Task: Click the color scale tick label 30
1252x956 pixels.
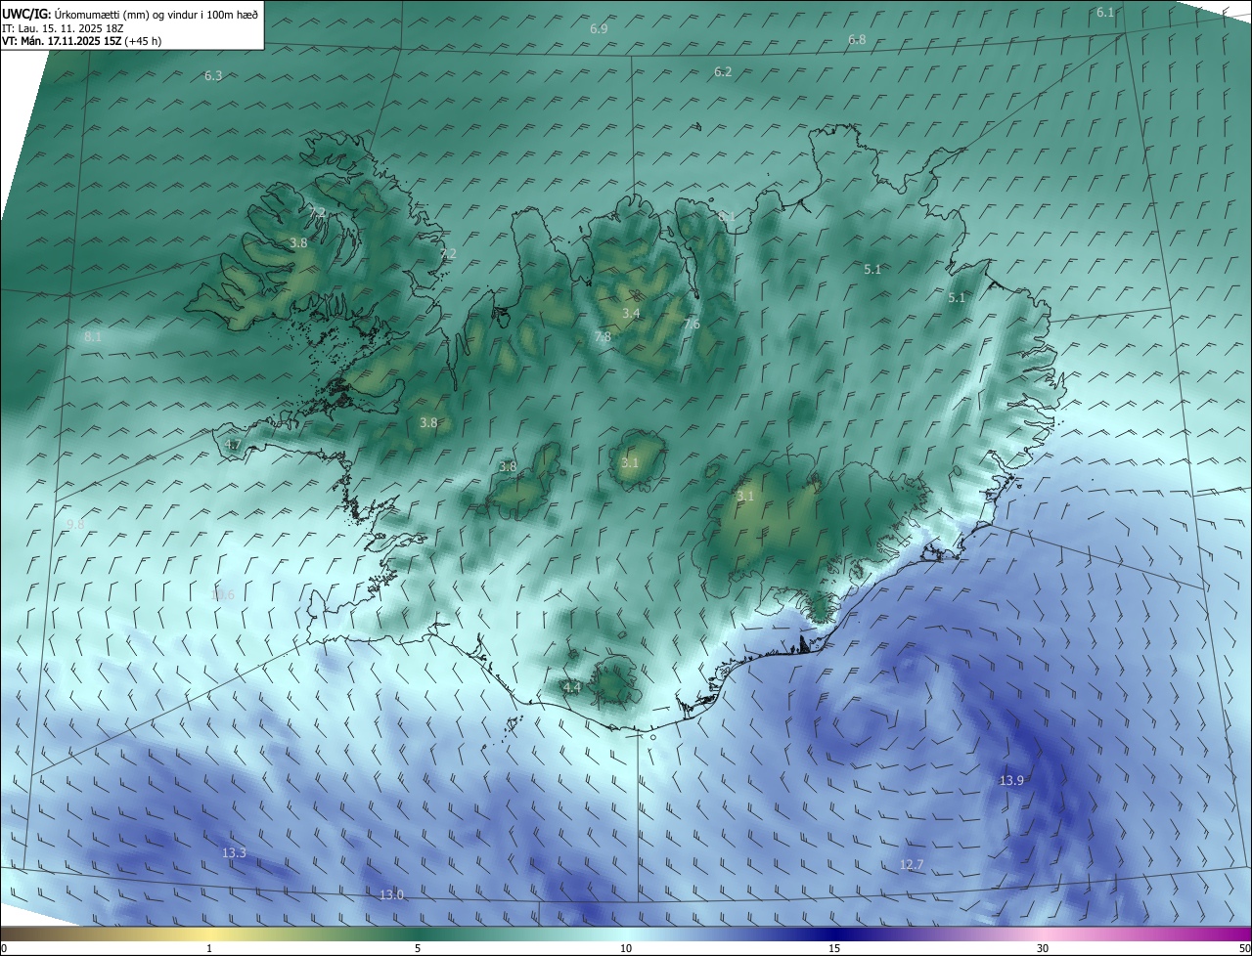Action: pyautogui.click(x=1043, y=948)
